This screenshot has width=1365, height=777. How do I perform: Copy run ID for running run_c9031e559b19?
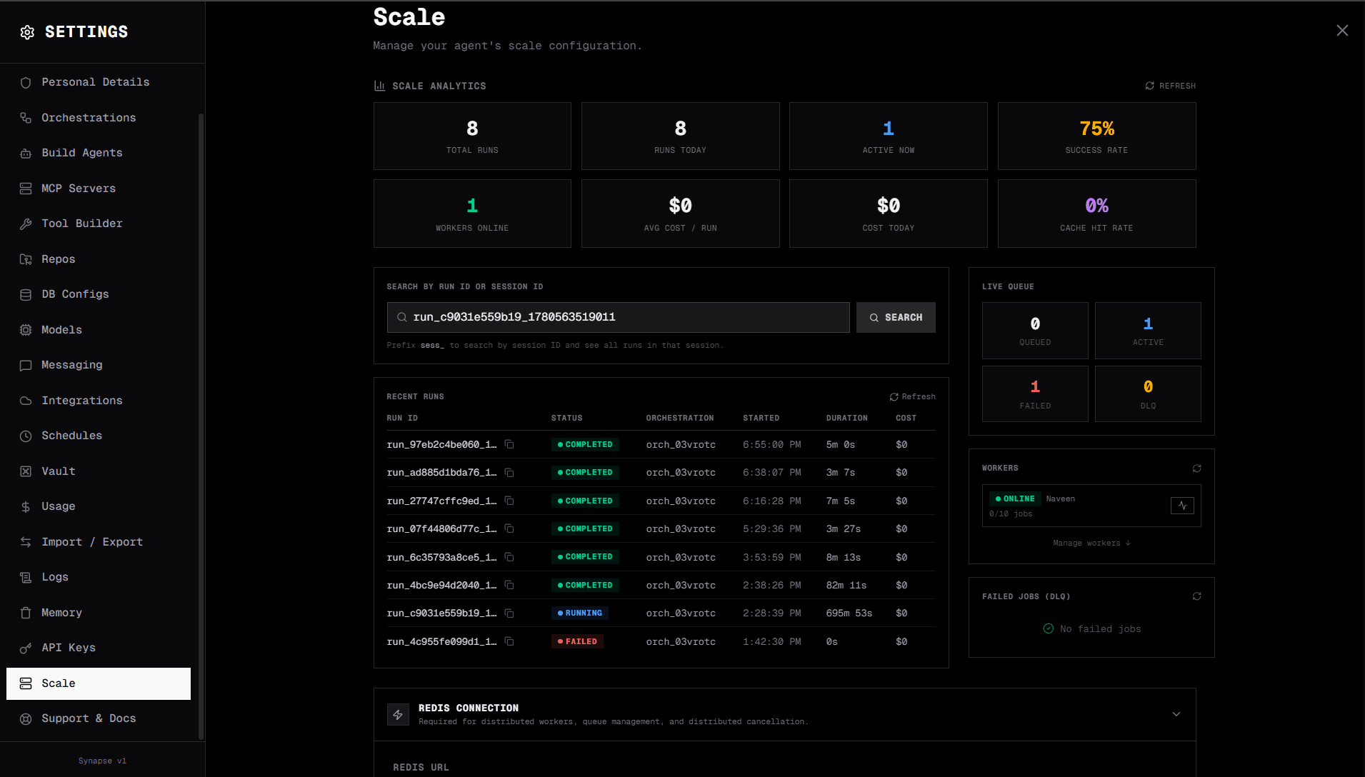(x=509, y=613)
